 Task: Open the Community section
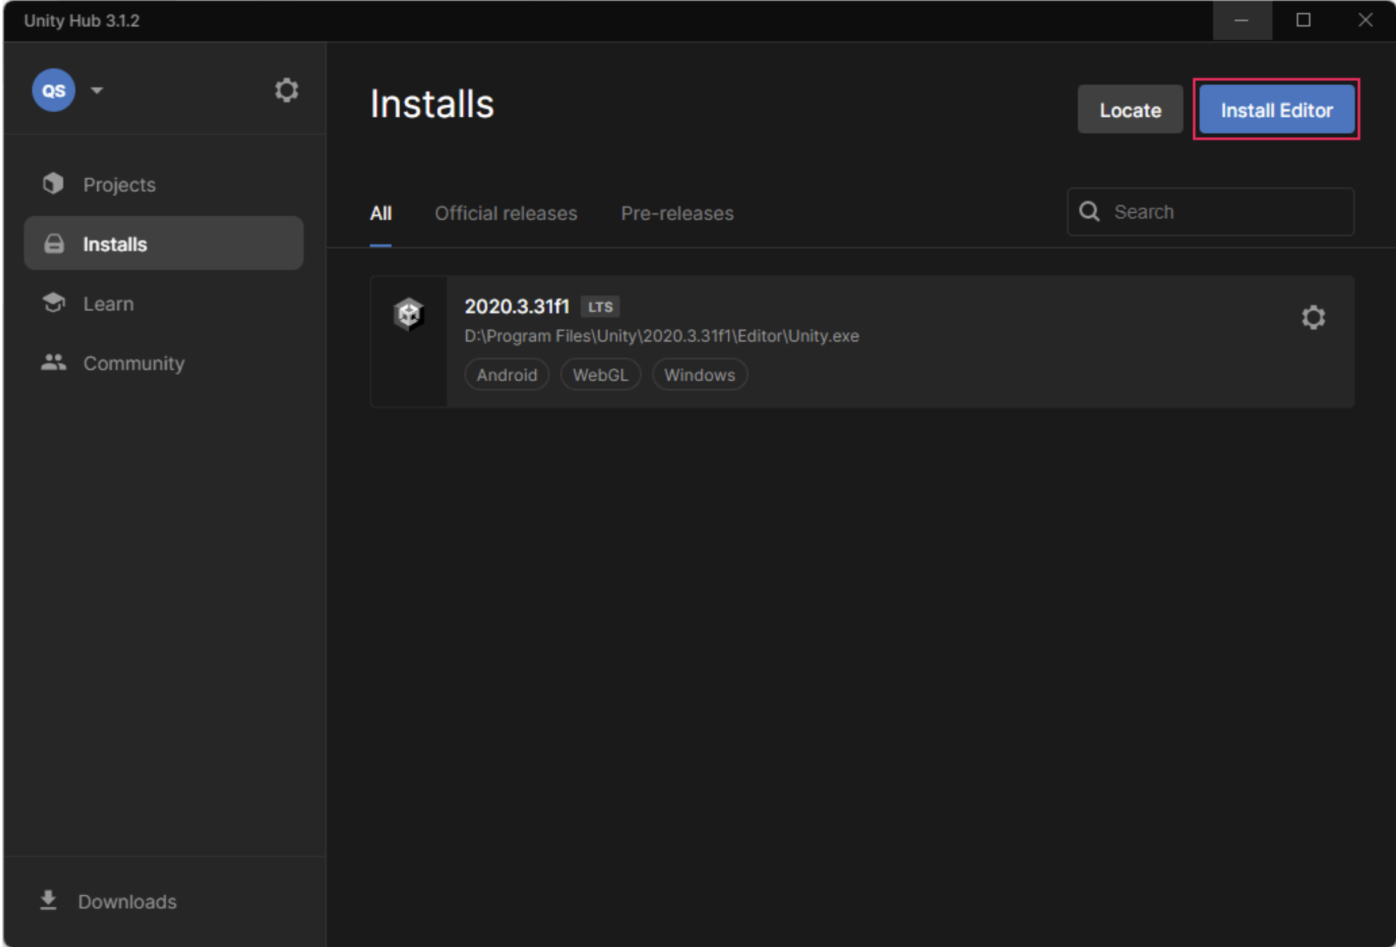pos(133,363)
